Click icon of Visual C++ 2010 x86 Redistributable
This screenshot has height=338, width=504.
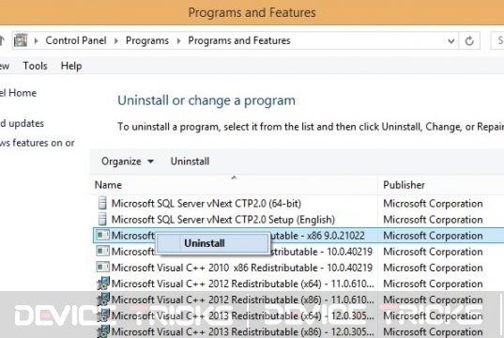pyautogui.click(x=103, y=267)
